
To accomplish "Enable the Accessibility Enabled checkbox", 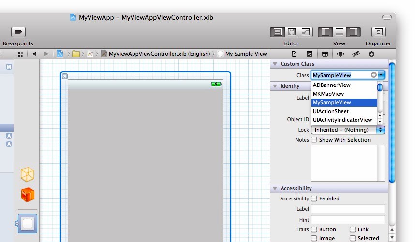I will pyautogui.click(x=314, y=199).
